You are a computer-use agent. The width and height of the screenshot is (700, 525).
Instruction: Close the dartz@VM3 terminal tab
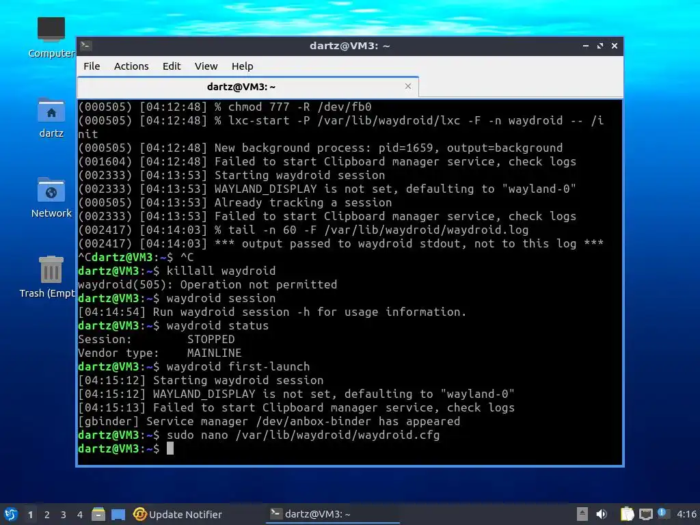pos(408,86)
